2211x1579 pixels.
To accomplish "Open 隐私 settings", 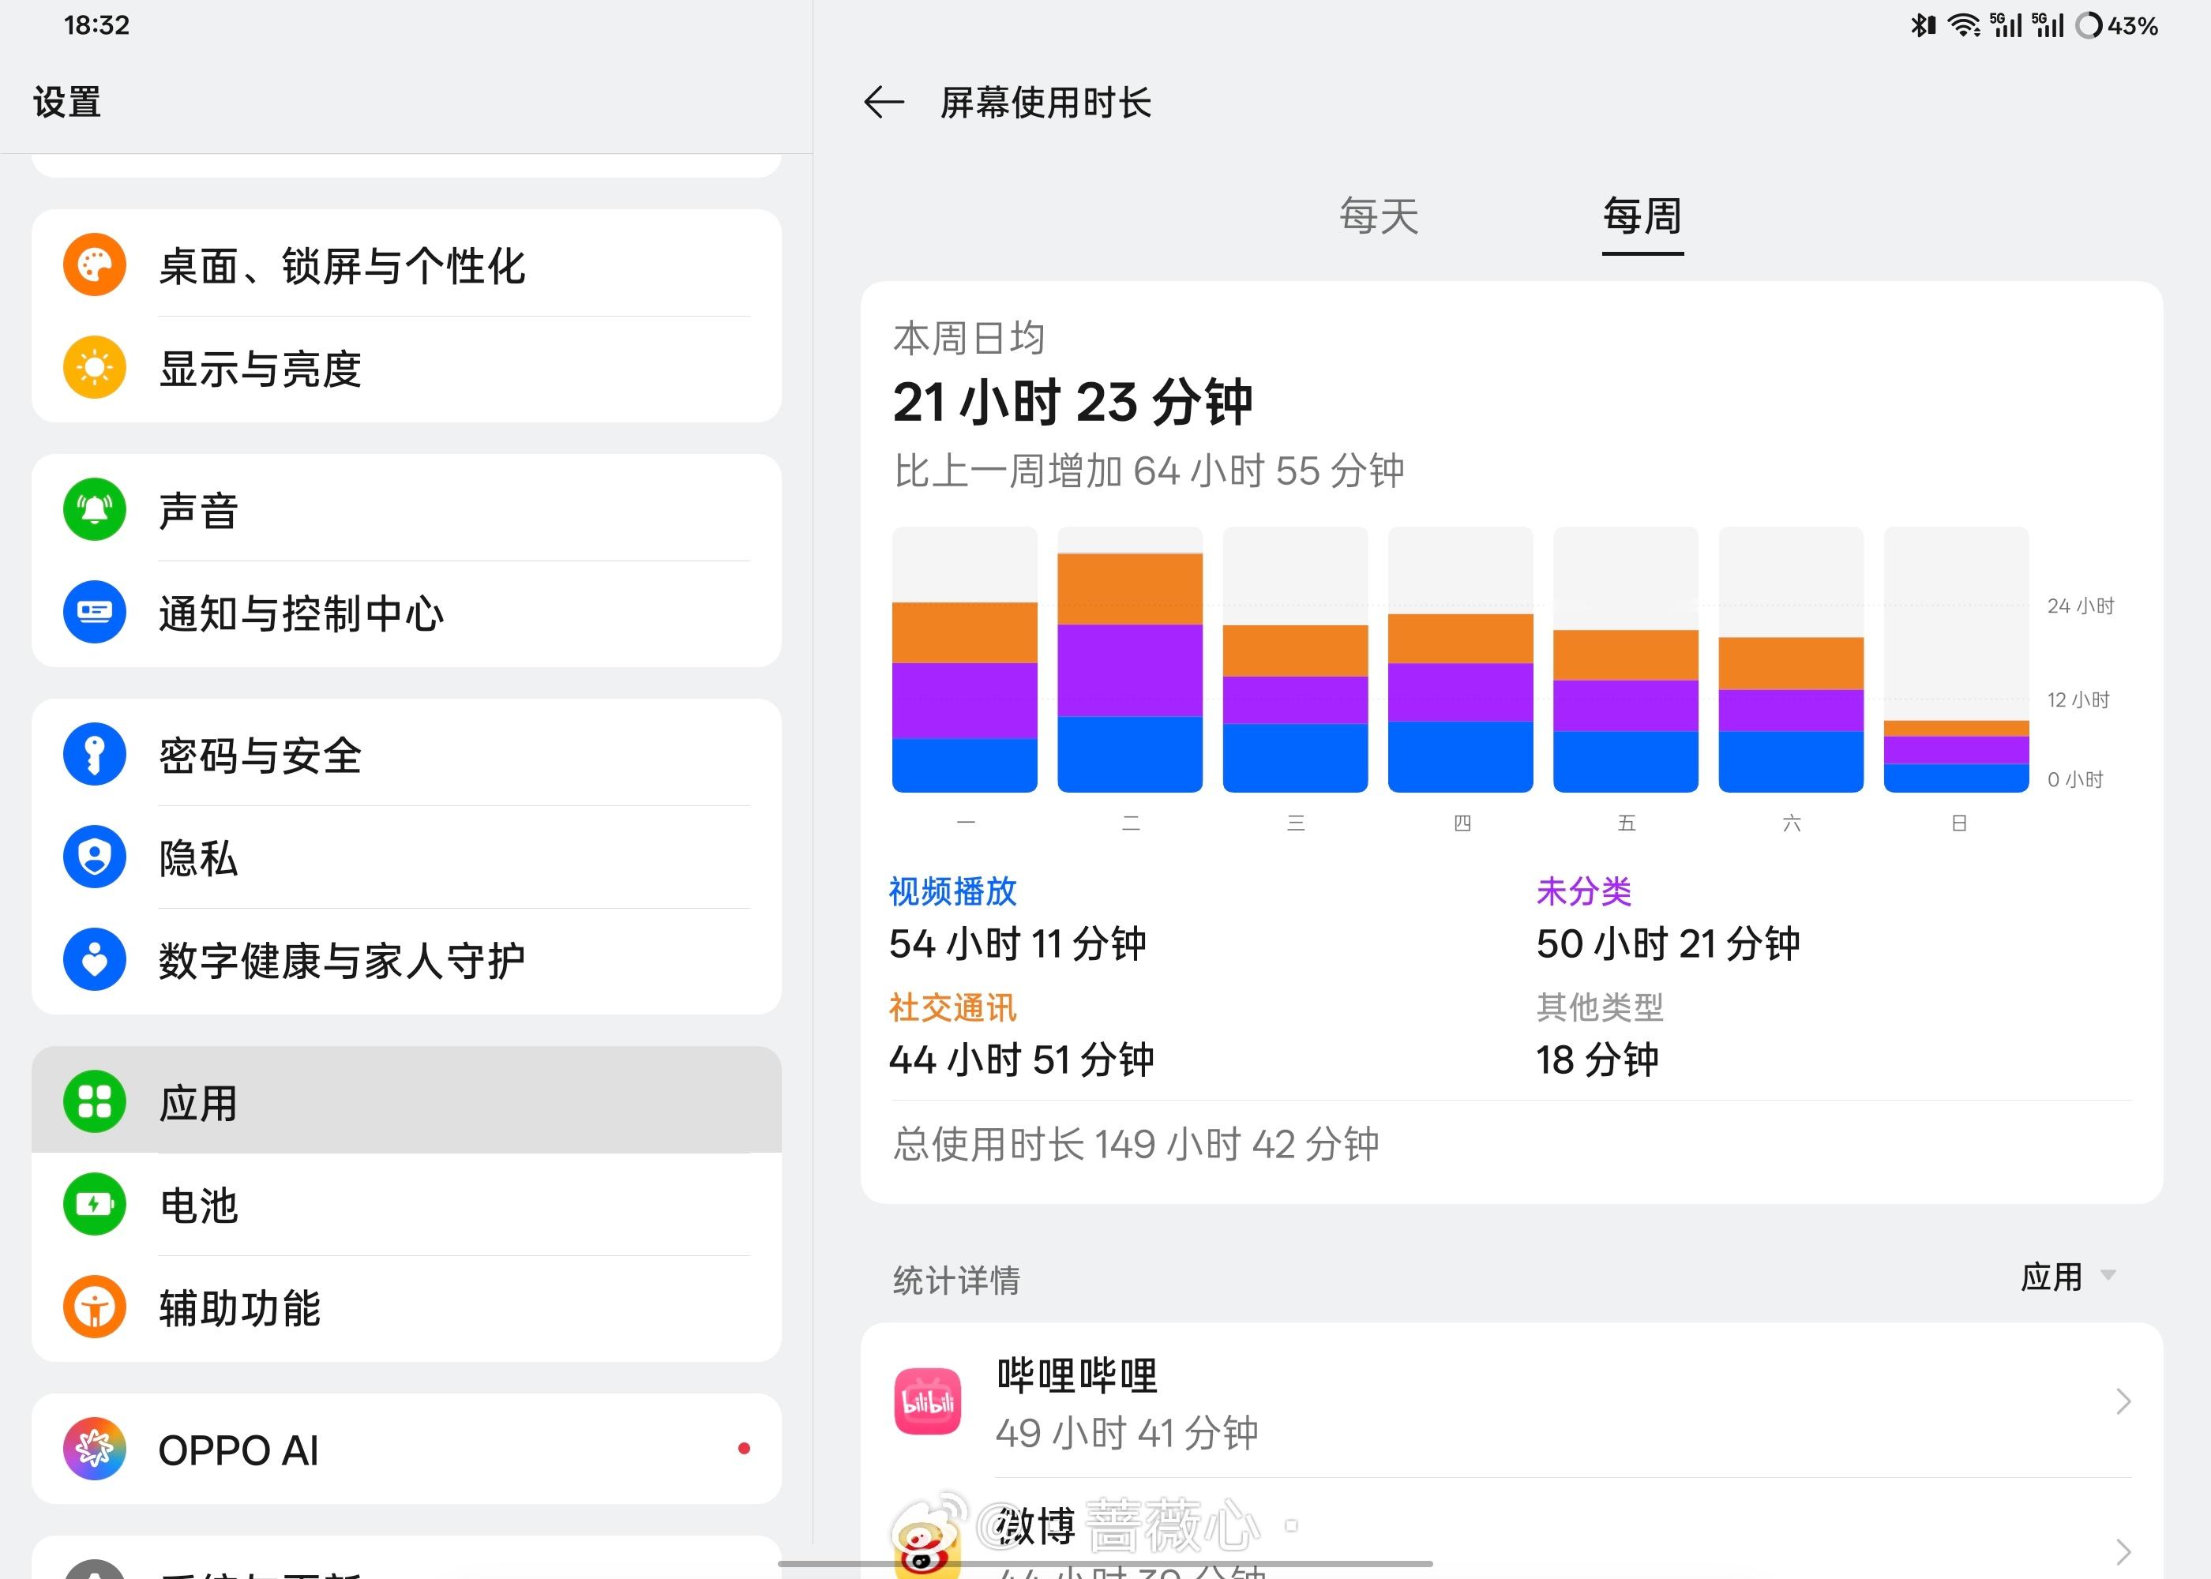I will (x=407, y=857).
